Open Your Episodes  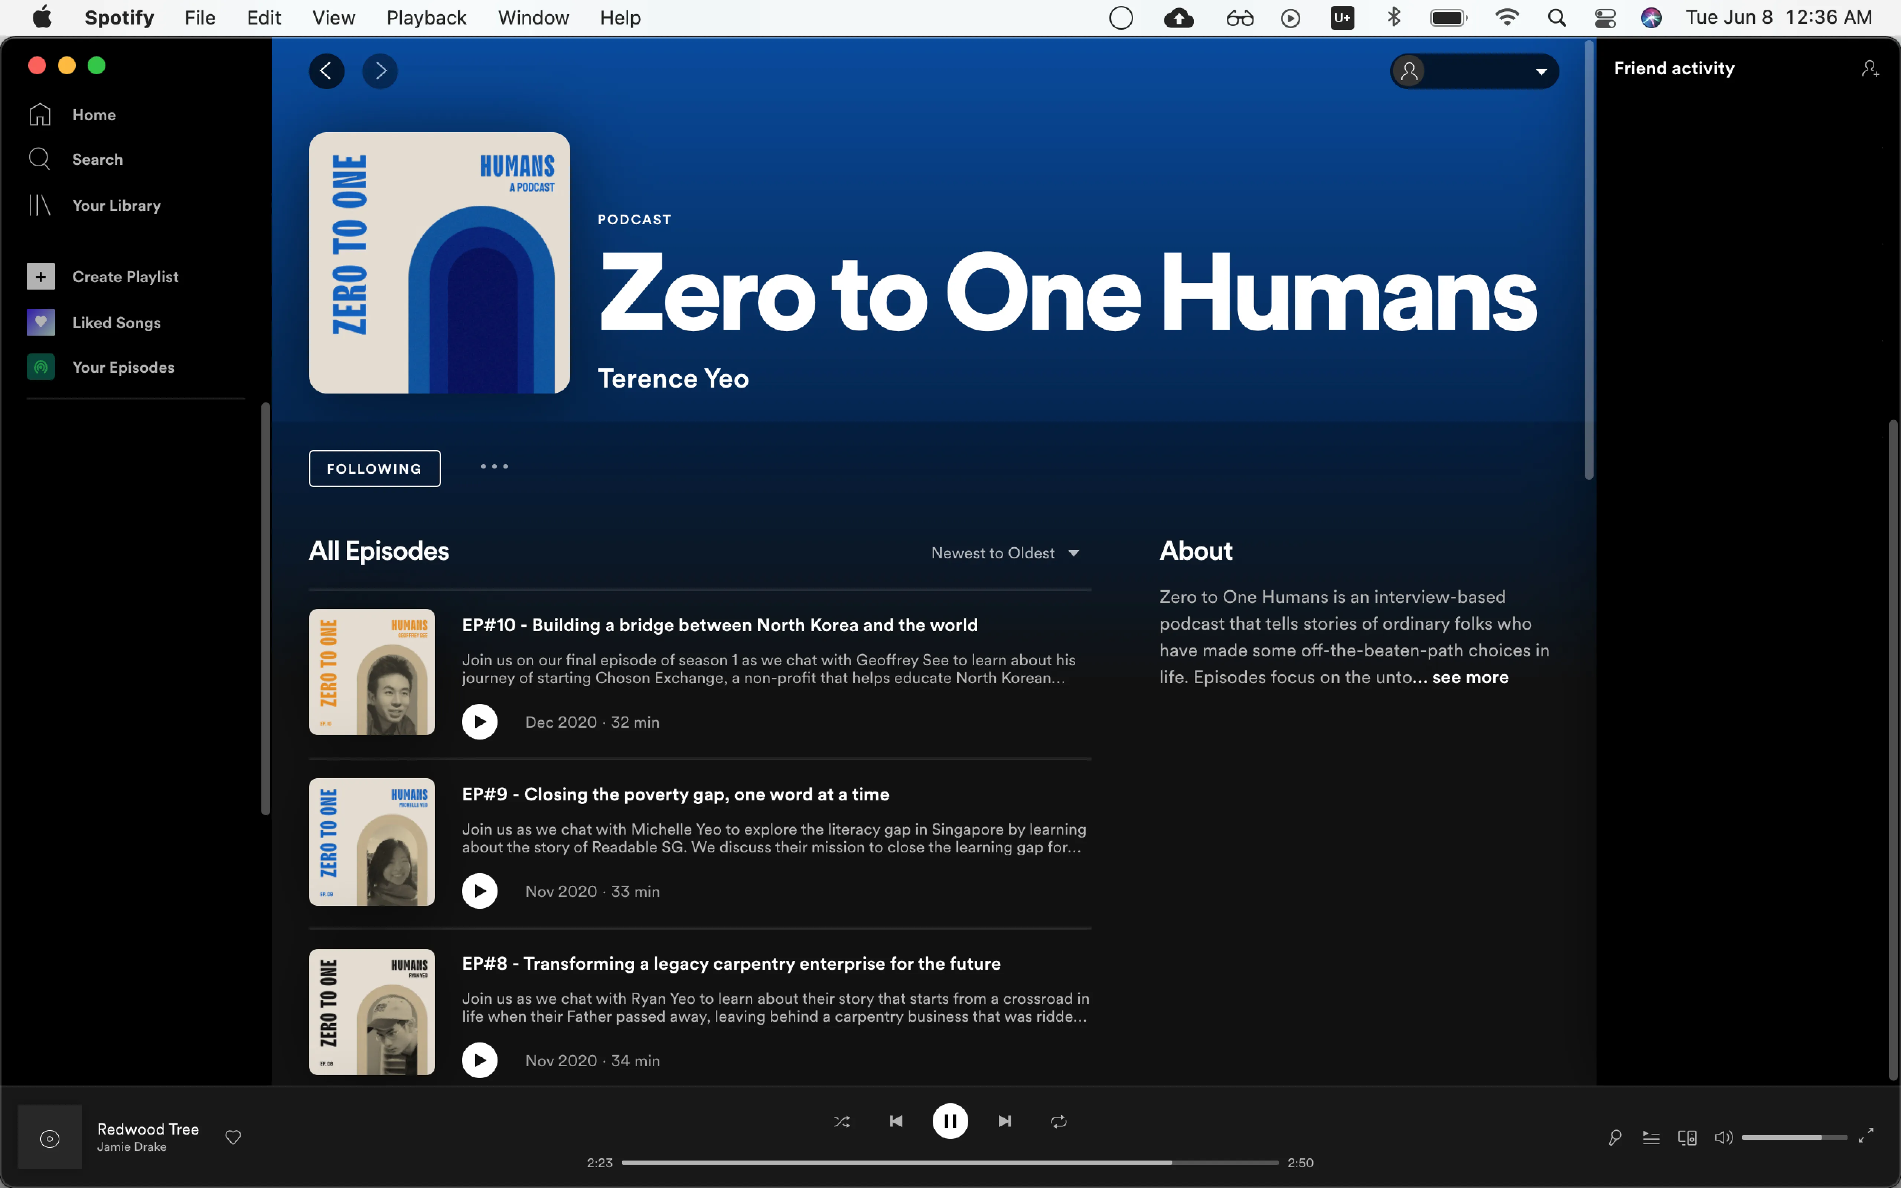point(101,367)
